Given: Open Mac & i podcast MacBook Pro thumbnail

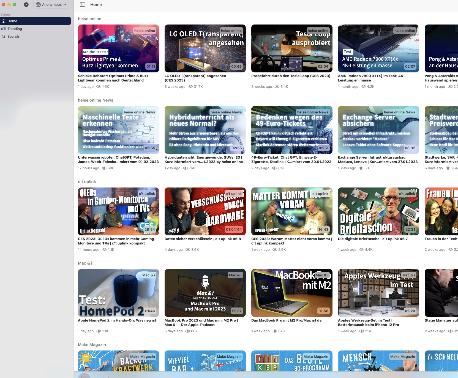Looking at the screenshot, I should (x=205, y=293).
